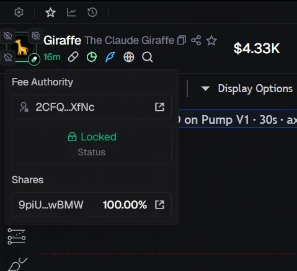Viewport: 297px width, 271px height.
Task: Click the 100.00% share value
Action: (x=125, y=205)
